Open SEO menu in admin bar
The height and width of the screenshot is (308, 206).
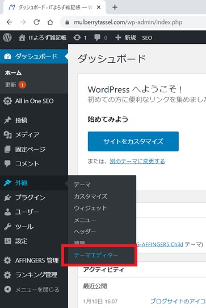[147, 38]
